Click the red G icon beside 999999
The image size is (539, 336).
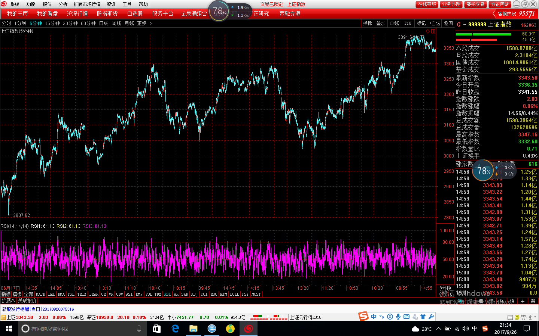tap(459, 24)
